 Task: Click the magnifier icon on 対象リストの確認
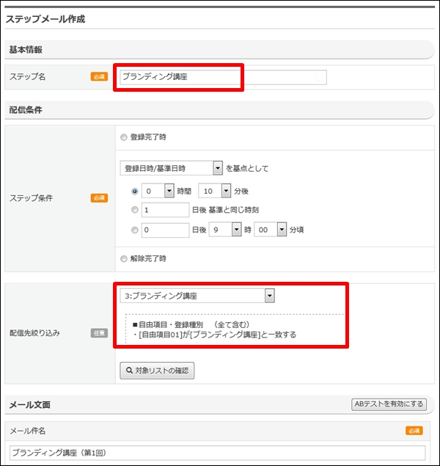129,371
